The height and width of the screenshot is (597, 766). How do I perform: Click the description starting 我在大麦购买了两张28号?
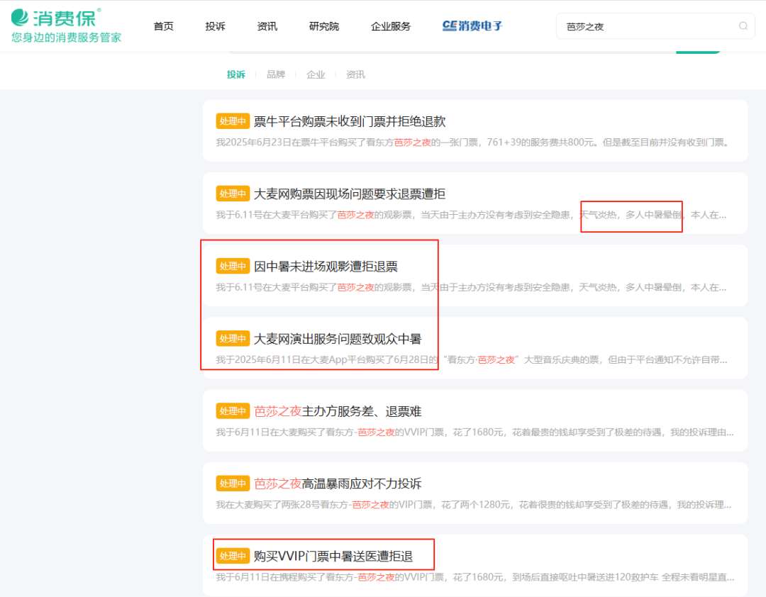474,505
